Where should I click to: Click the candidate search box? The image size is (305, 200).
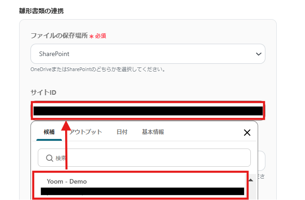pyautogui.click(x=144, y=158)
